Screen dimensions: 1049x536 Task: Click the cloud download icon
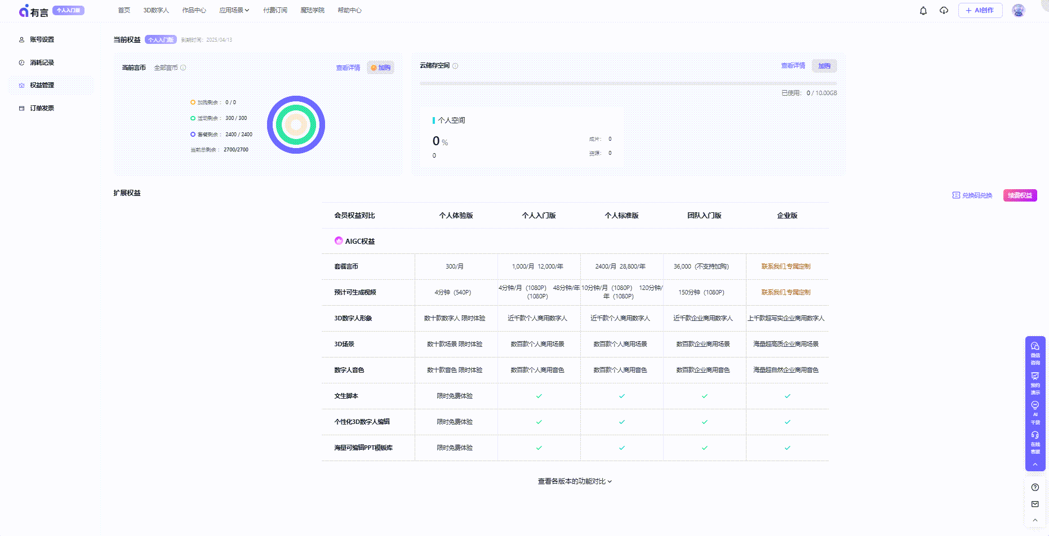tap(944, 11)
